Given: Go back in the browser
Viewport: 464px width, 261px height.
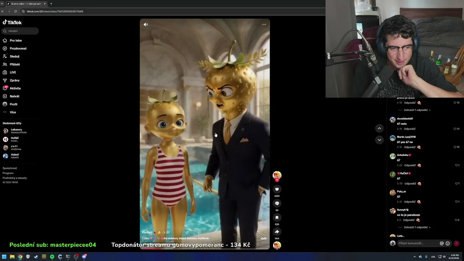Looking at the screenshot, I should point(3,11).
